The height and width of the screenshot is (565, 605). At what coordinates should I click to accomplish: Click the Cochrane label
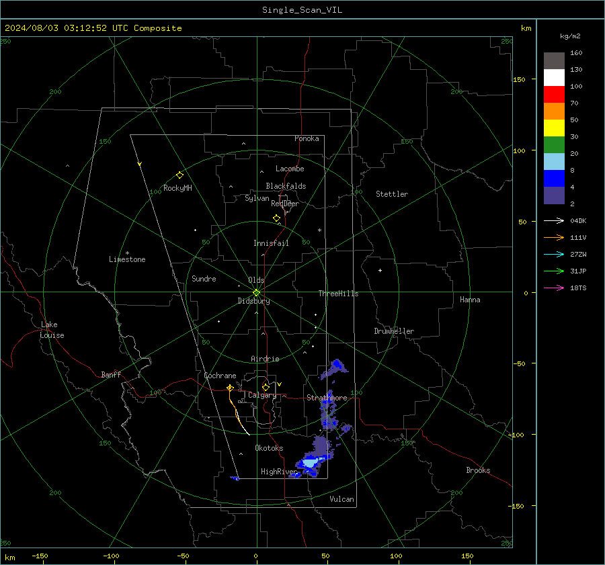(x=220, y=376)
